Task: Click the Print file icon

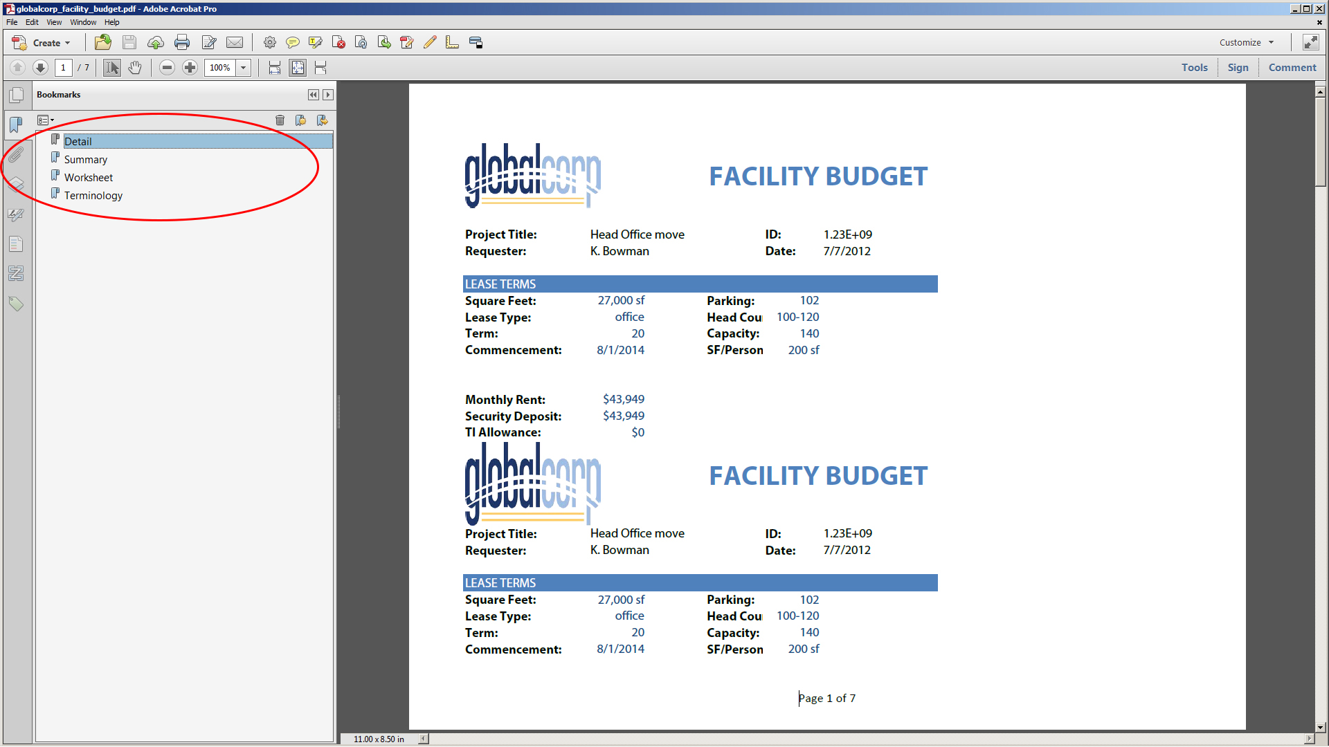Action: tap(182, 43)
